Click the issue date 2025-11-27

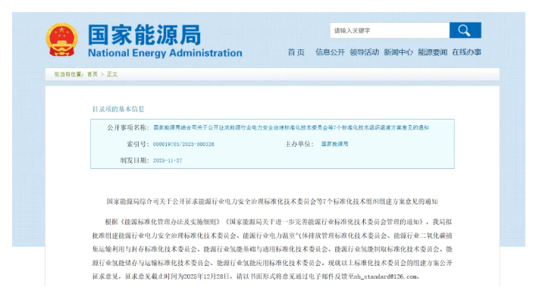pos(168,161)
